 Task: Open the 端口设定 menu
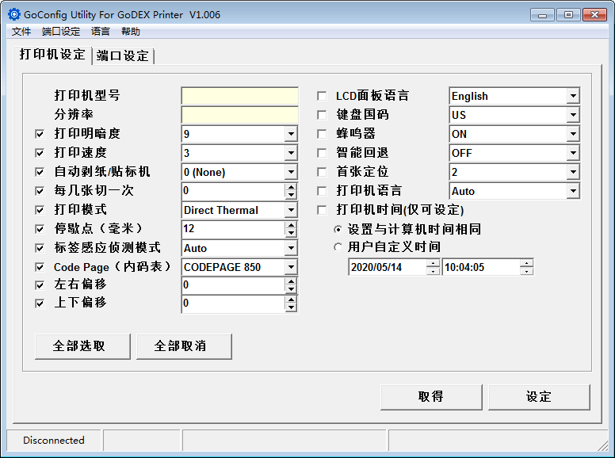(x=61, y=32)
